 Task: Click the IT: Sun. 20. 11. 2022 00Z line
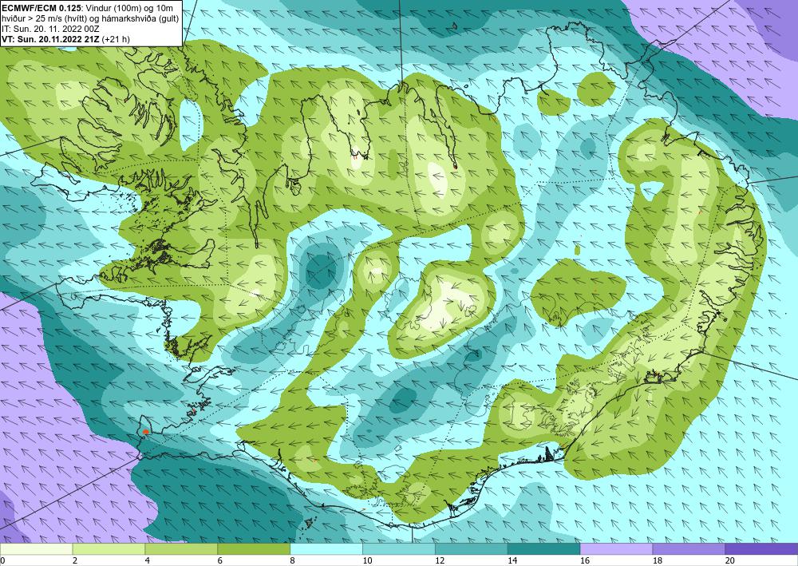pyautogui.click(x=50, y=29)
